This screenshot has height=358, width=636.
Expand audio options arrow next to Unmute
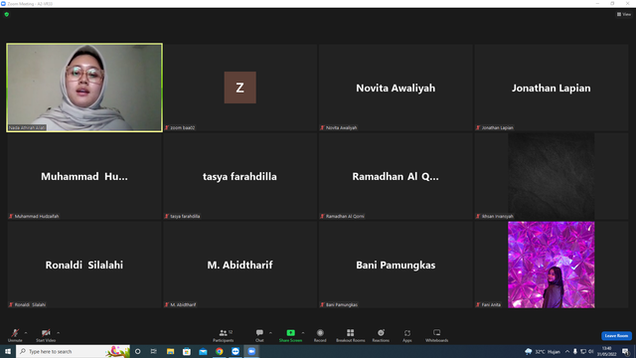[x=26, y=333]
